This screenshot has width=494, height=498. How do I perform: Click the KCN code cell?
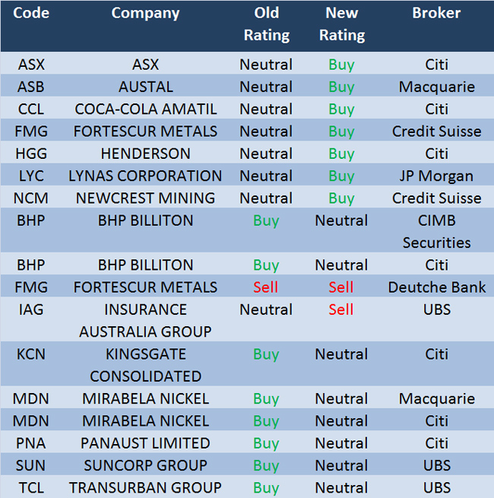click(x=31, y=354)
